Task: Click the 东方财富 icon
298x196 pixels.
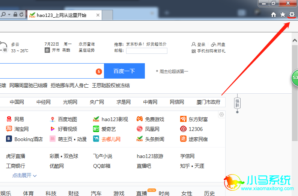Action: pos(183,119)
